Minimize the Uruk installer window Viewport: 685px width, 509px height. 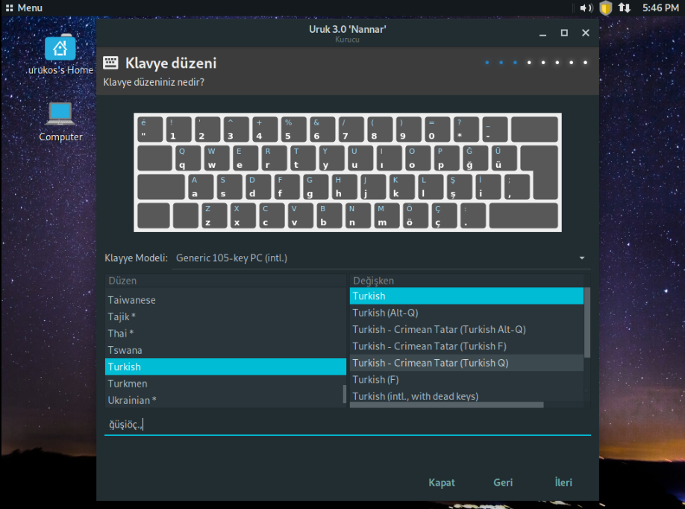click(x=542, y=33)
